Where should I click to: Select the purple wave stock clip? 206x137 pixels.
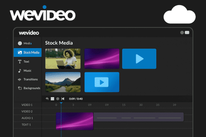pos(102,59)
